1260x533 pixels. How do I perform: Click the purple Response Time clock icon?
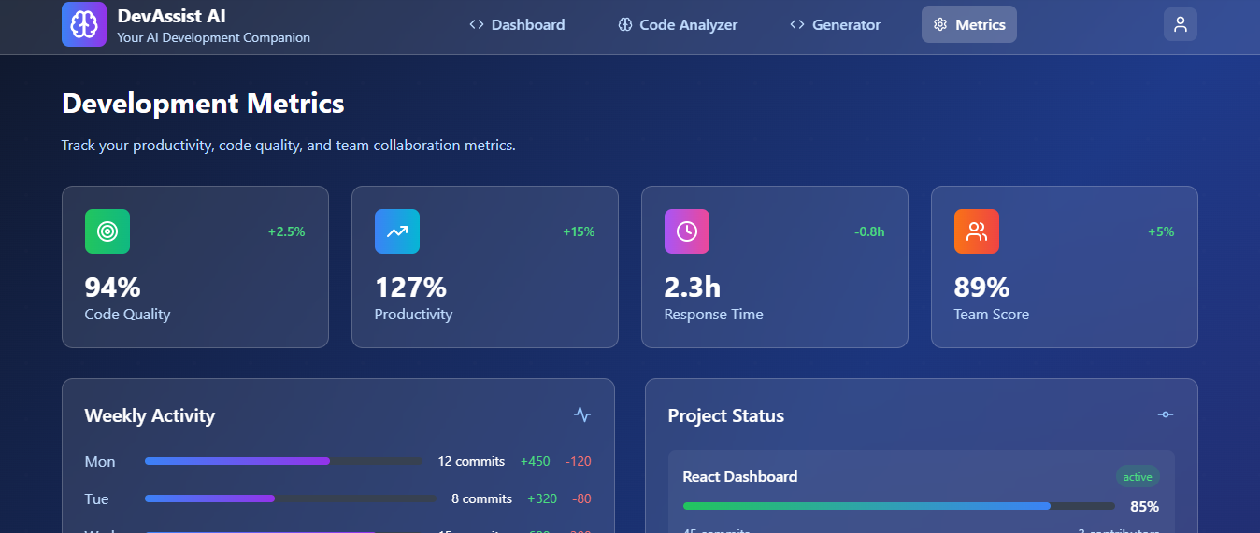[x=687, y=231]
